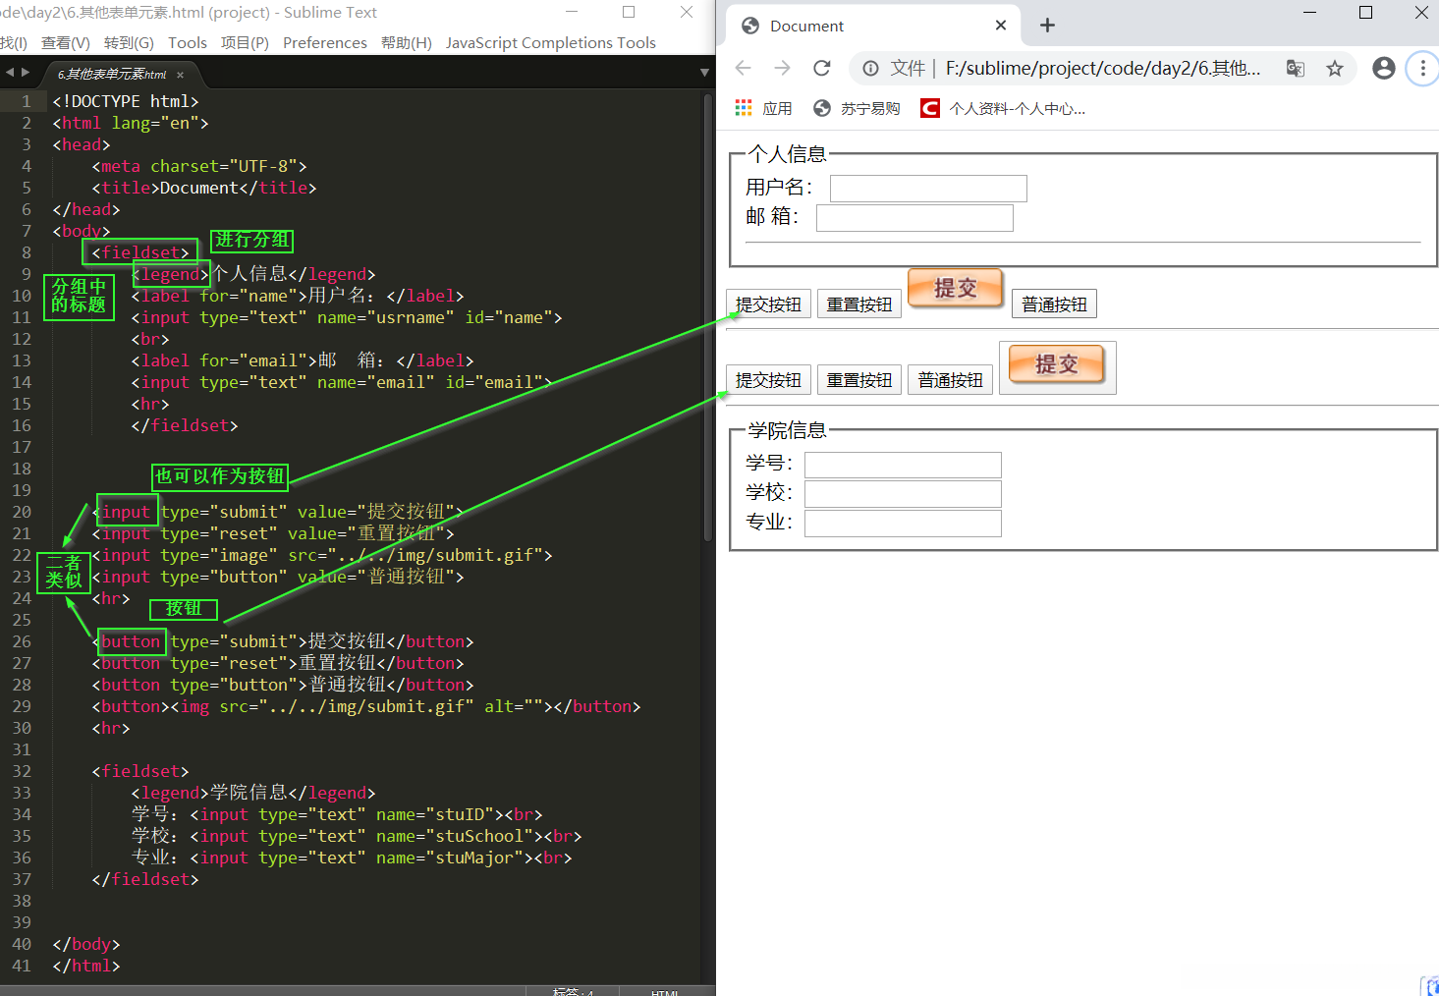The image size is (1439, 996).
Task: Maximize the Chrome window
Action: (x=1365, y=12)
